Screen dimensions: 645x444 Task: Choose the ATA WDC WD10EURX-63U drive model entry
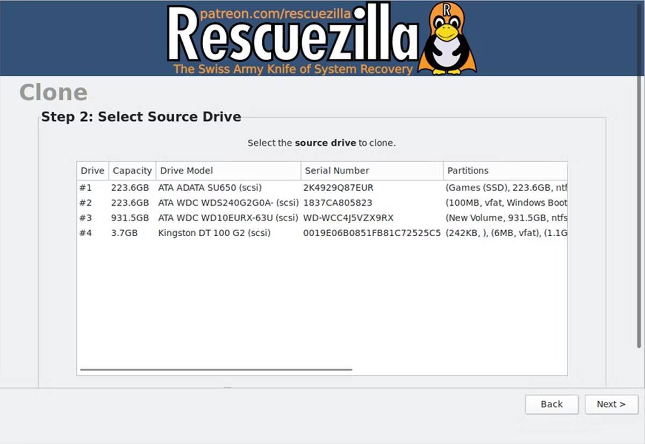coord(228,218)
